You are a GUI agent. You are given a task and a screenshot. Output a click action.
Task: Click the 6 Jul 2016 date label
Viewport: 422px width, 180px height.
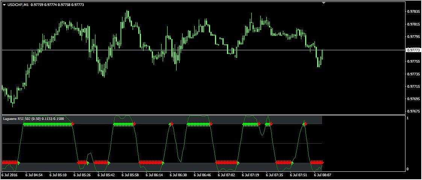(x=9, y=175)
